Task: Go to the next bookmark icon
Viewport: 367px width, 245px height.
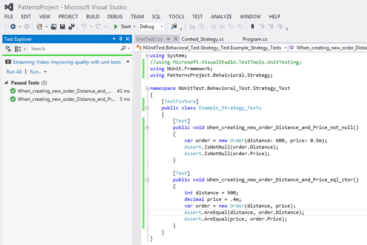Action: [x=270, y=26]
